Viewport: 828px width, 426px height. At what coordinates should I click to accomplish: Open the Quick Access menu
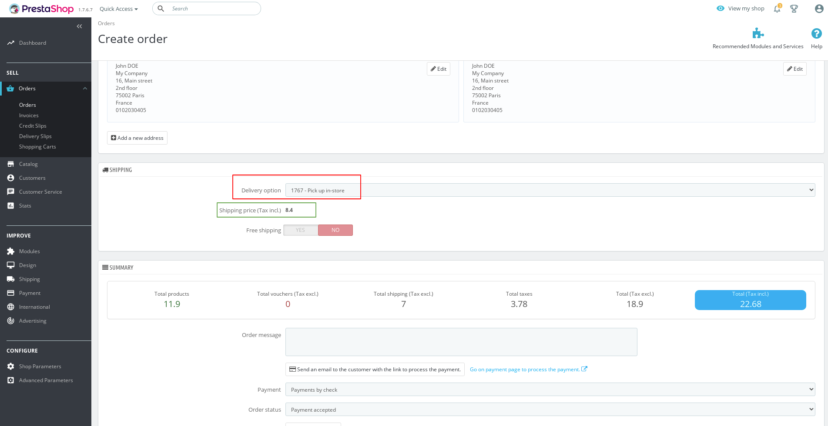(118, 8)
